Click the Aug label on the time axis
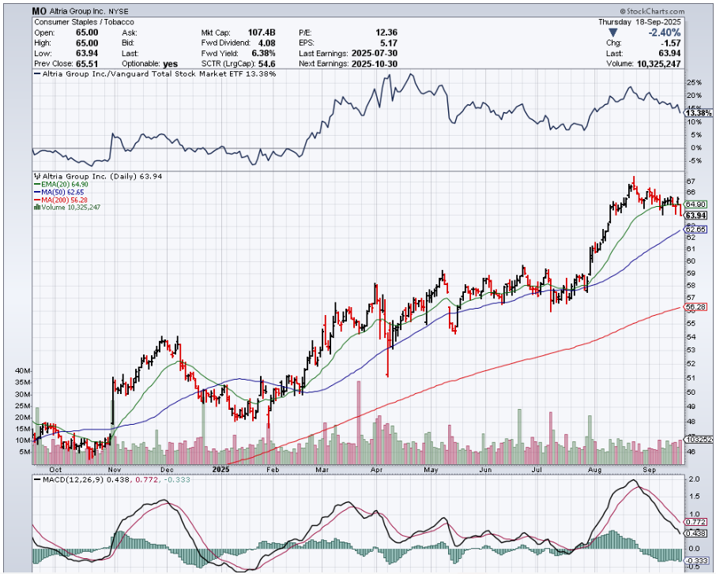This screenshot has width=716, height=574. [x=594, y=470]
